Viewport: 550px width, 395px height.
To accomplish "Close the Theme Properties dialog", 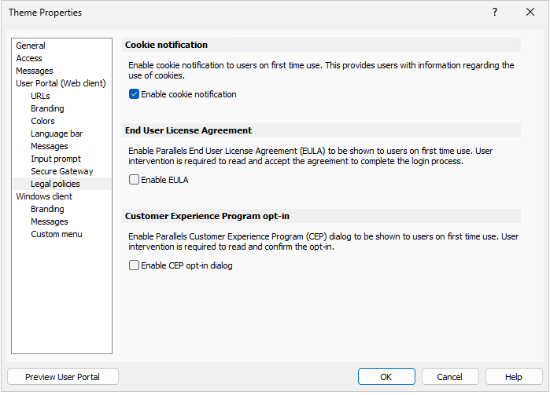I will pos(530,13).
